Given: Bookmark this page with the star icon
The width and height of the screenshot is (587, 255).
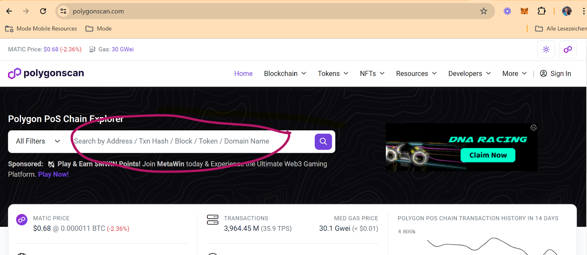Looking at the screenshot, I should click(x=484, y=11).
